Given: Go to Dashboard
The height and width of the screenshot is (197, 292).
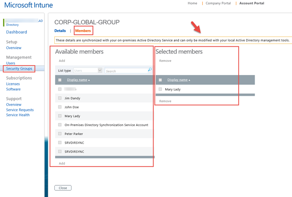Looking at the screenshot, I should (x=16, y=32).
